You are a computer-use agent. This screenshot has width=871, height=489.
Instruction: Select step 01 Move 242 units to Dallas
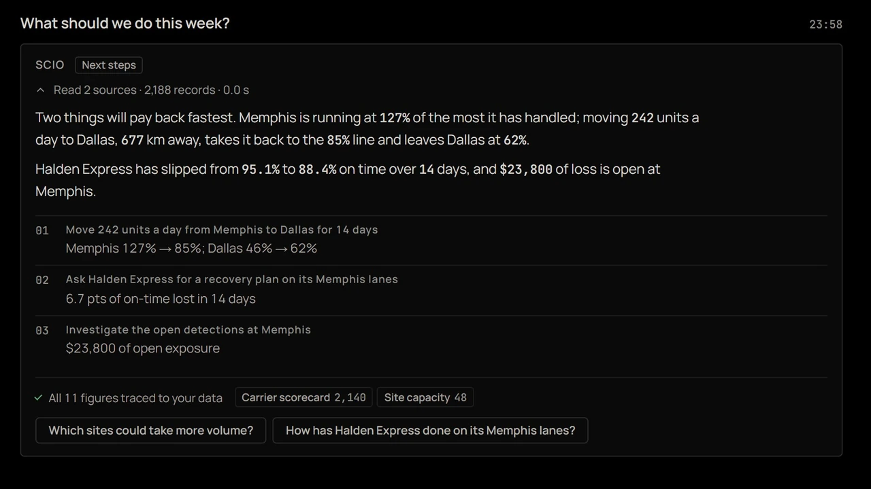(x=431, y=240)
